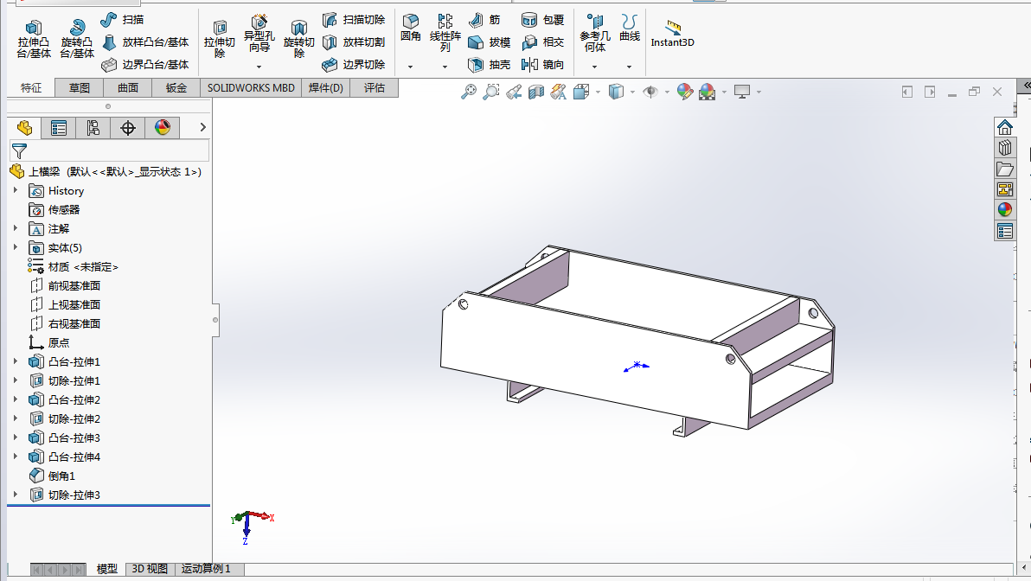Choose the 扫描 sweep feature
The image size is (1031, 581).
point(122,20)
